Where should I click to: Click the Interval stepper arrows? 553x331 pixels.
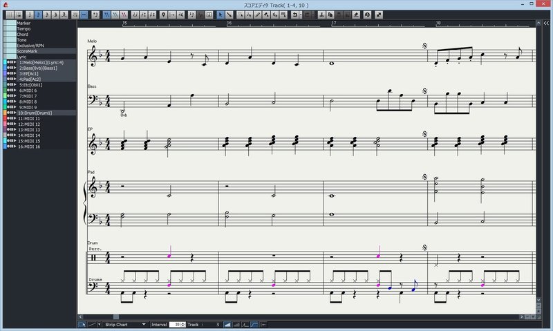(183, 325)
